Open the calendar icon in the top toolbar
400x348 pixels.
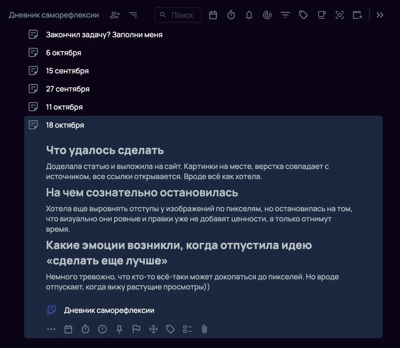[213, 15]
